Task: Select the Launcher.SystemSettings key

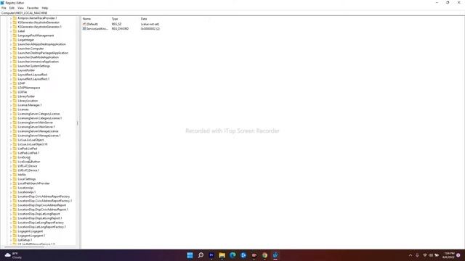Action: pos(34,66)
